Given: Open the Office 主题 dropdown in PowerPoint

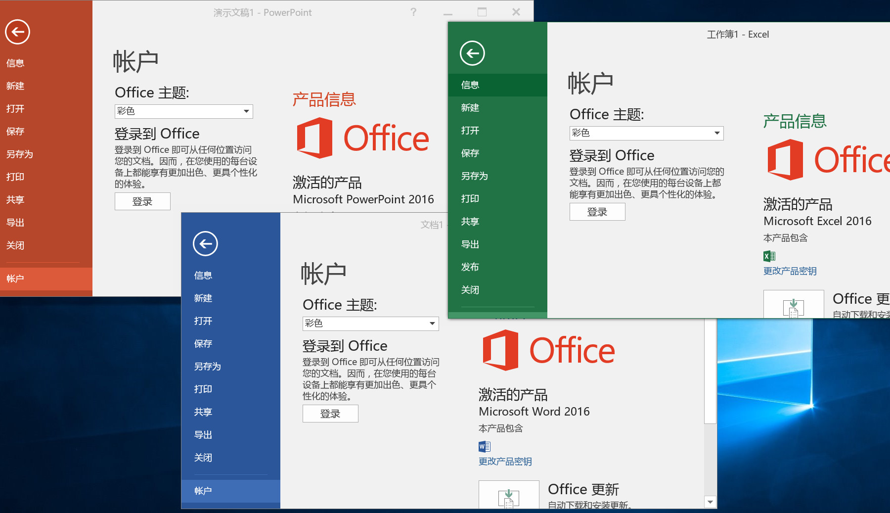Looking at the screenshot, I should [184, 111].
